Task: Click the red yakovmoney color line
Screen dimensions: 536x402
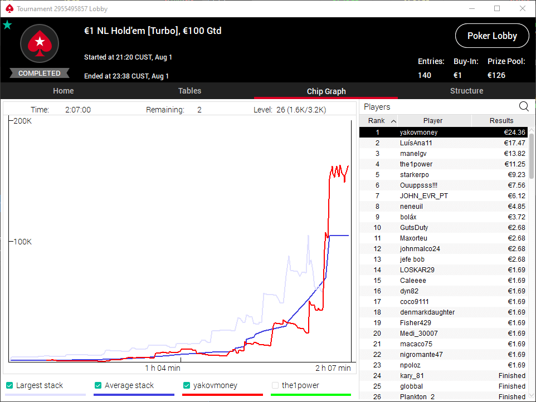Action: [222, 395]
